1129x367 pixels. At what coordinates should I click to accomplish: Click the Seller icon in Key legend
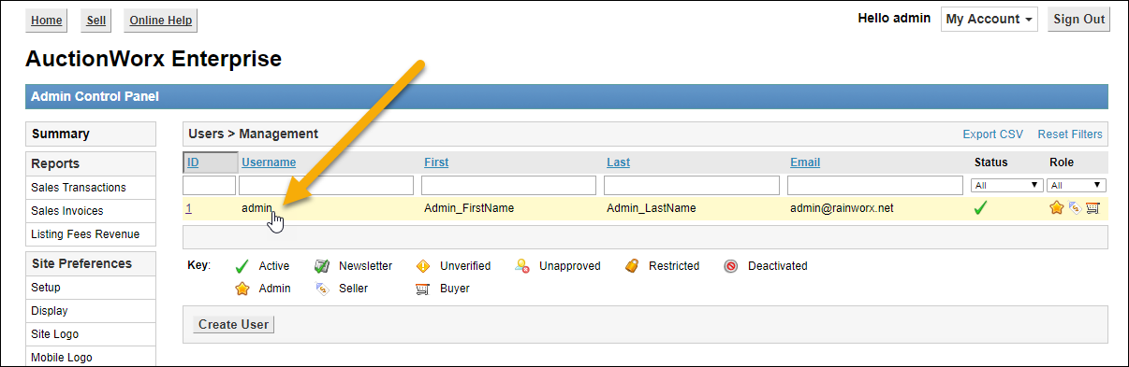click(x=321, y=289)
